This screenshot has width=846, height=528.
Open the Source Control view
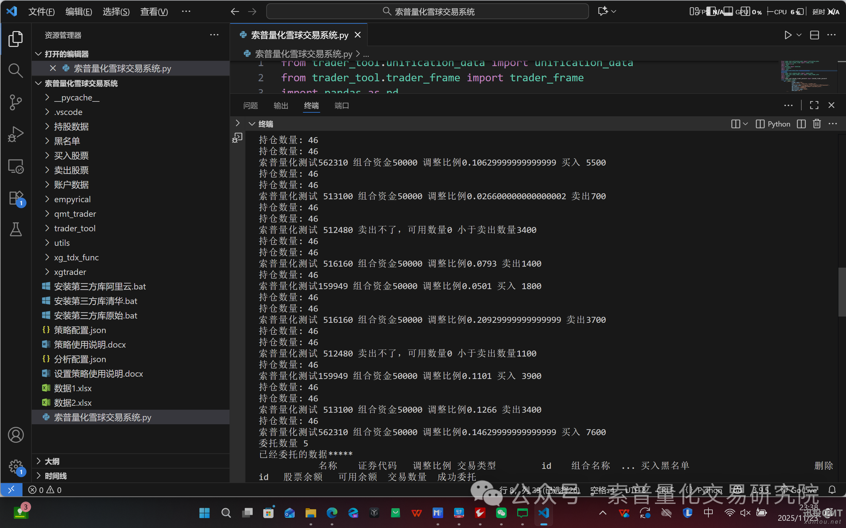pyautogui.click(x=15, y=102)
